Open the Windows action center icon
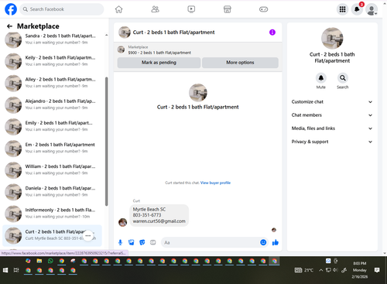This screenshot has height=284, width=387. pos(377,270)
